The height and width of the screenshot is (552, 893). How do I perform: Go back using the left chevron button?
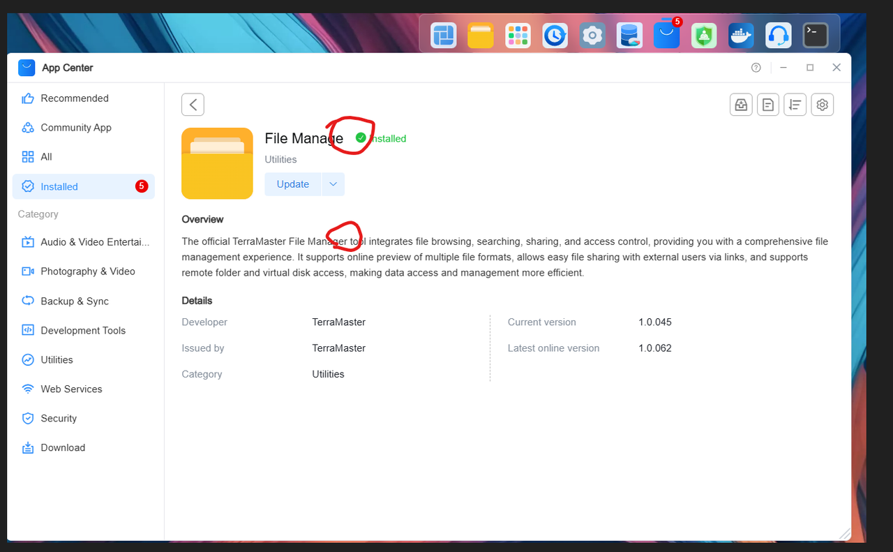193,105
